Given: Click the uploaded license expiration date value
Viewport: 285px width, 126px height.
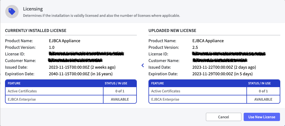Looking at the screenshot, I should click(222, 74).
